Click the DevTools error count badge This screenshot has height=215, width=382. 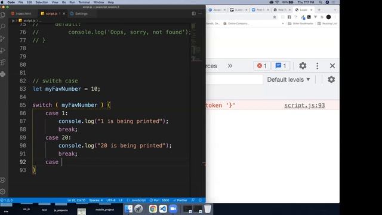pos(262,66)
